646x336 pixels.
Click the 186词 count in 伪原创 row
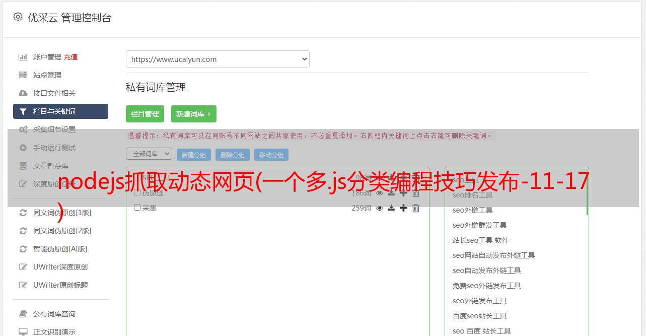361,193
